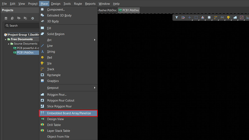Switch to the PCB1.PcbDoc tab

click(129, 10)
